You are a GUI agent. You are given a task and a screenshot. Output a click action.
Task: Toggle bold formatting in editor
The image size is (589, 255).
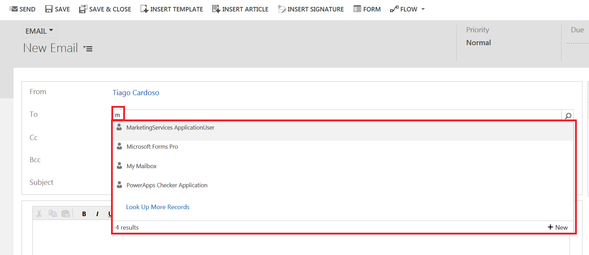(84, 214)
